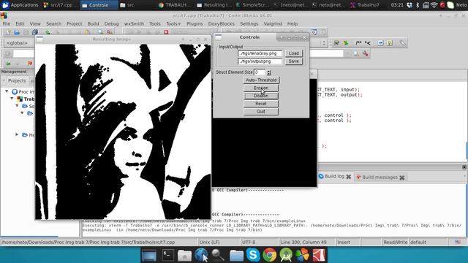Viewport: 468px width, 263px height.
Task: Open the terminal icon in the dock
Action: [167, 255]
